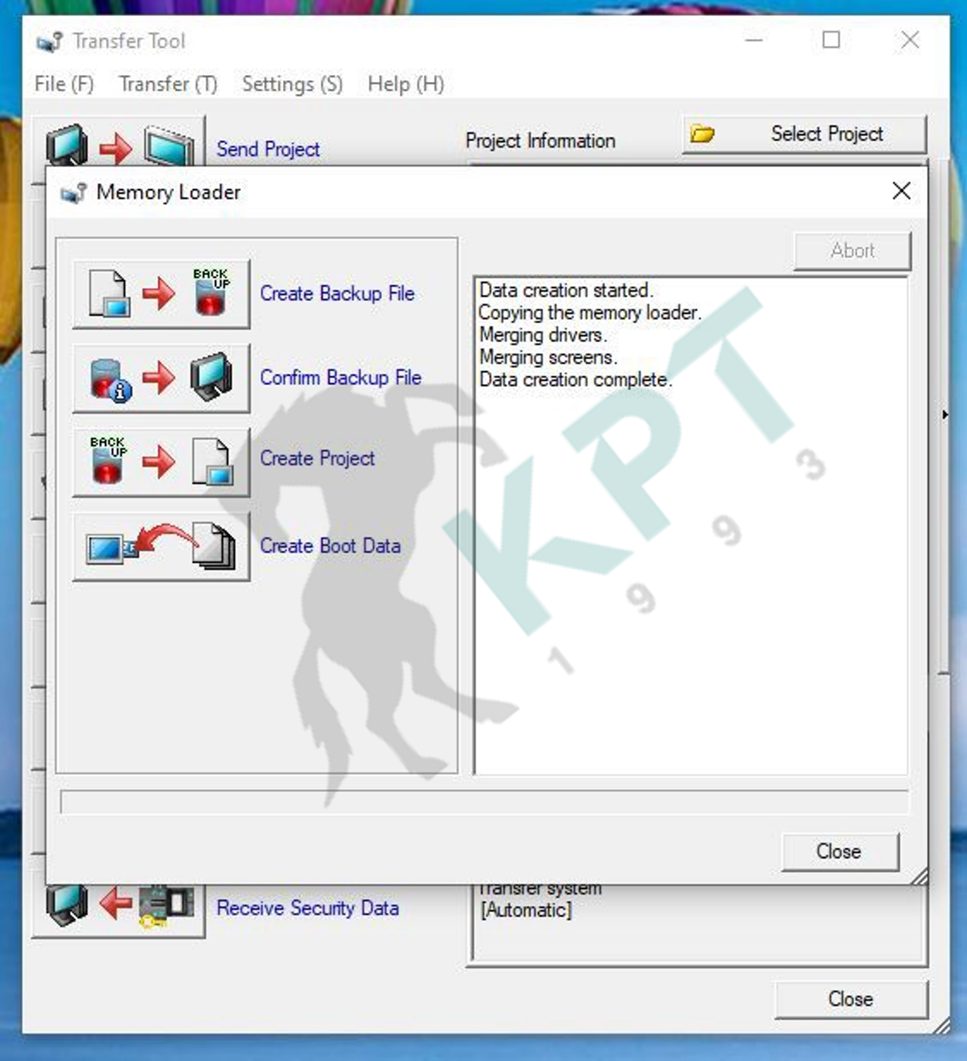The width and height of the screenshot is (967, 1061).
Task: Click the Memory Loader title bar icon
Action: 73,193
